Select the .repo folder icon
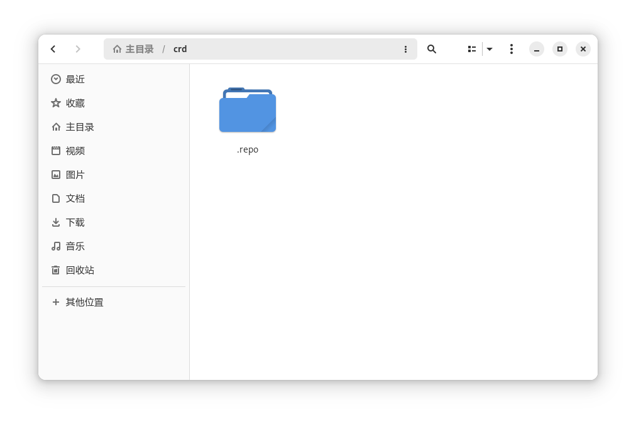Viewport: 636px width, 422px height. pos(248,110)
